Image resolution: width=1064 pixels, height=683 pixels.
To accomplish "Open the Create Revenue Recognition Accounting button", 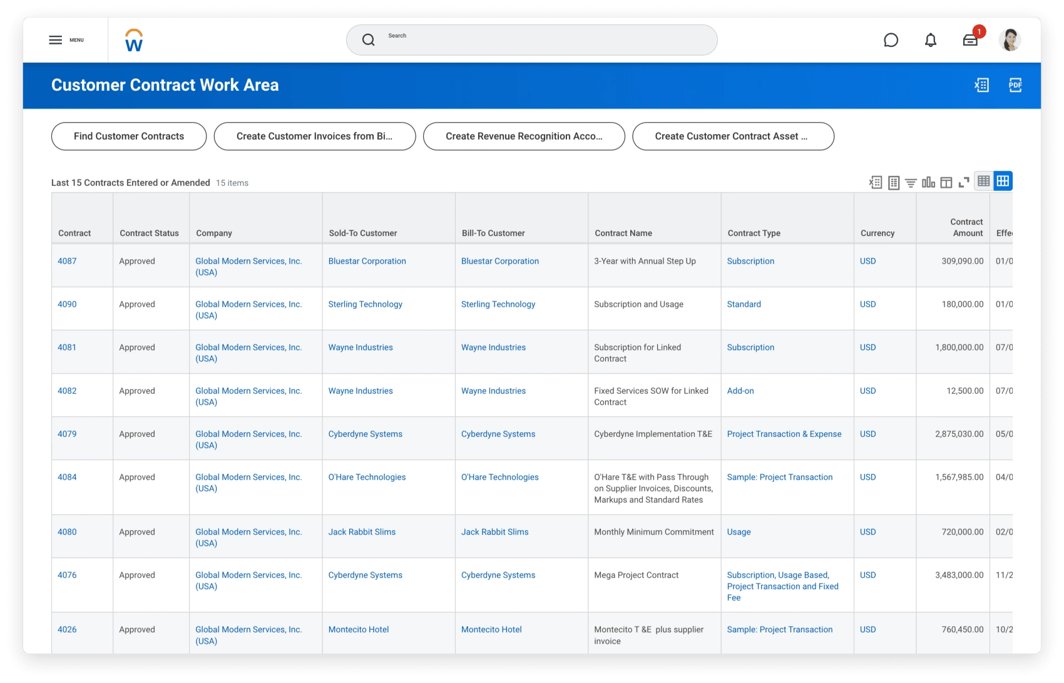I will tap(524, 136).
